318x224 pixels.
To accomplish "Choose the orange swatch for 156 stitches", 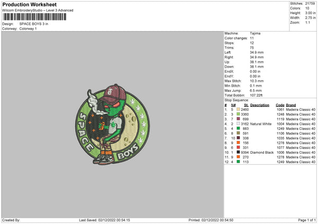I will click(238, 143).
